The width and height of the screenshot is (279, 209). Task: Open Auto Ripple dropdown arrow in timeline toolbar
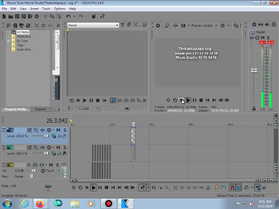252,188
